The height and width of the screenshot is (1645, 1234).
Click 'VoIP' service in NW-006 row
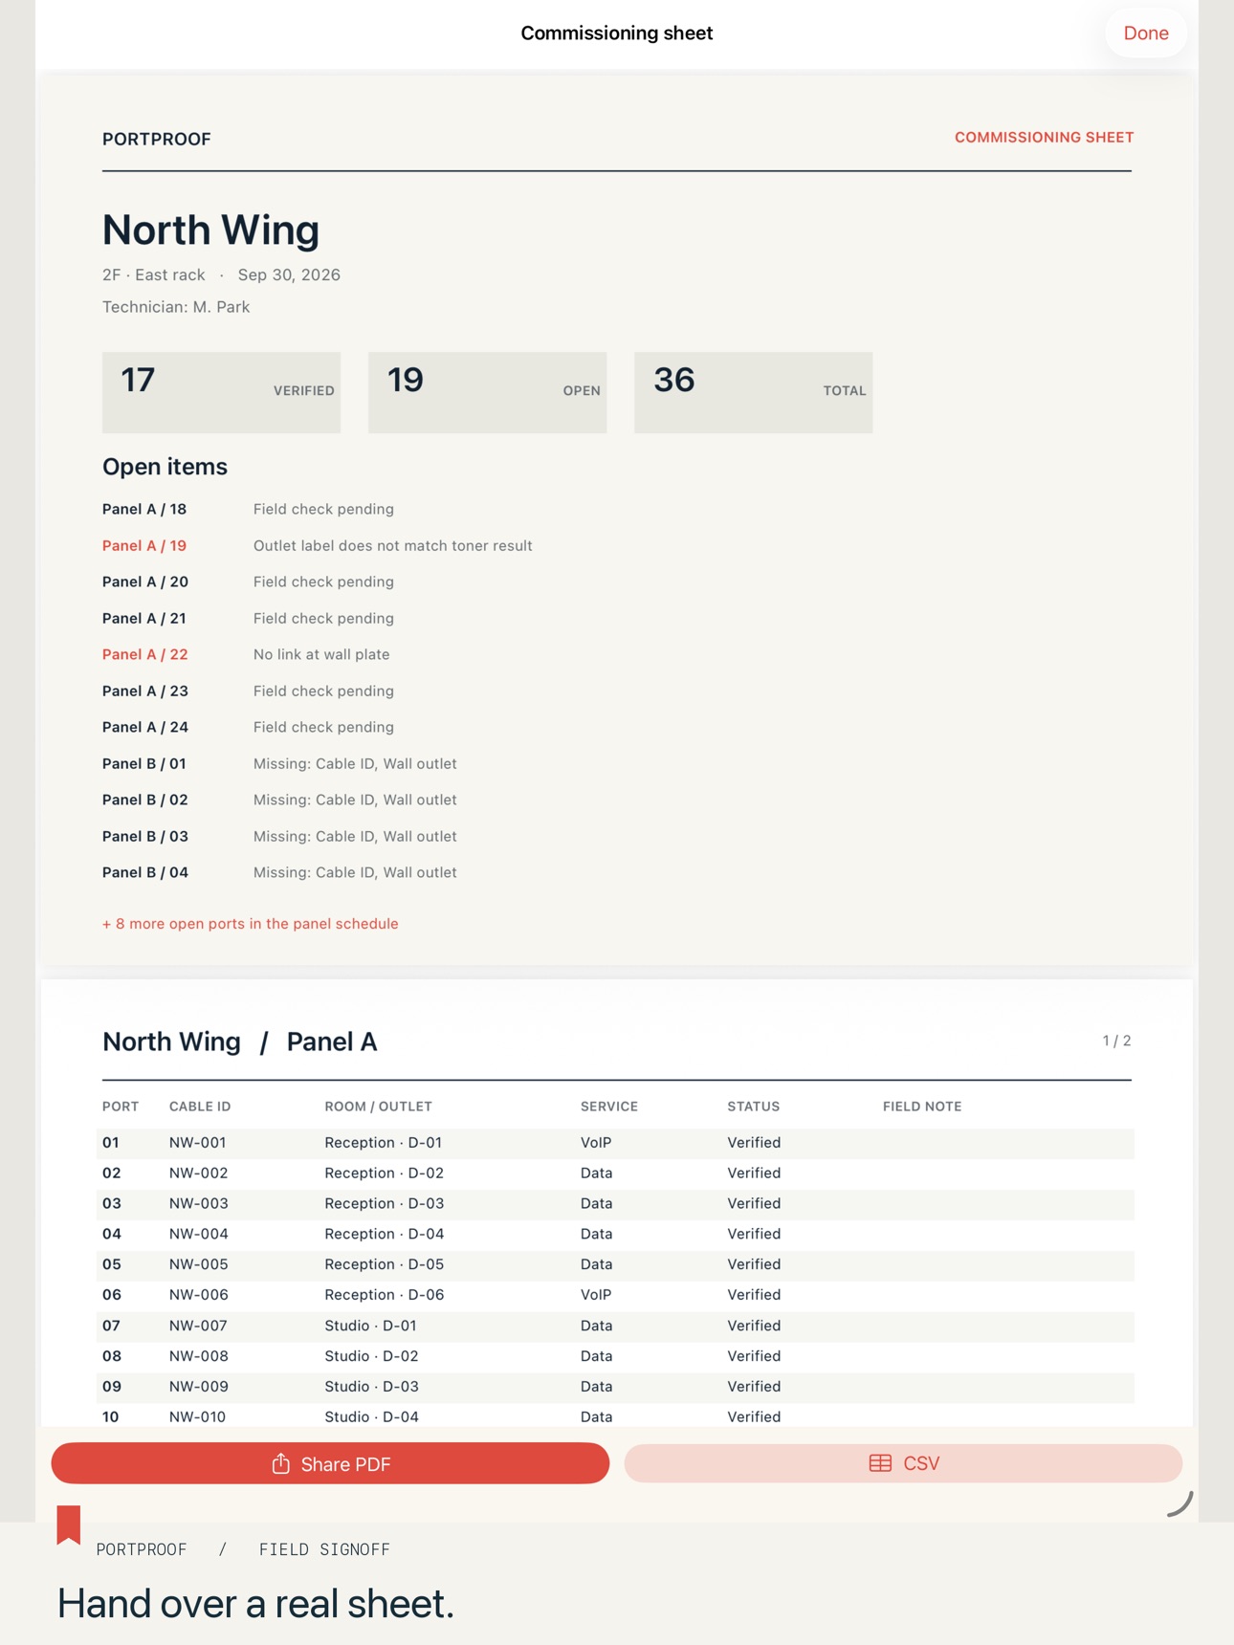[595, 1295]
